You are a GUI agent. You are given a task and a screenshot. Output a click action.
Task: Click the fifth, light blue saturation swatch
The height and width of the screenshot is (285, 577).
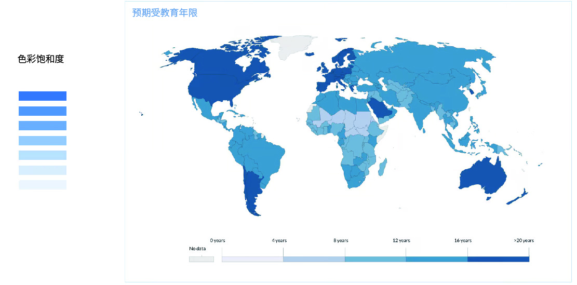point(43,155)
